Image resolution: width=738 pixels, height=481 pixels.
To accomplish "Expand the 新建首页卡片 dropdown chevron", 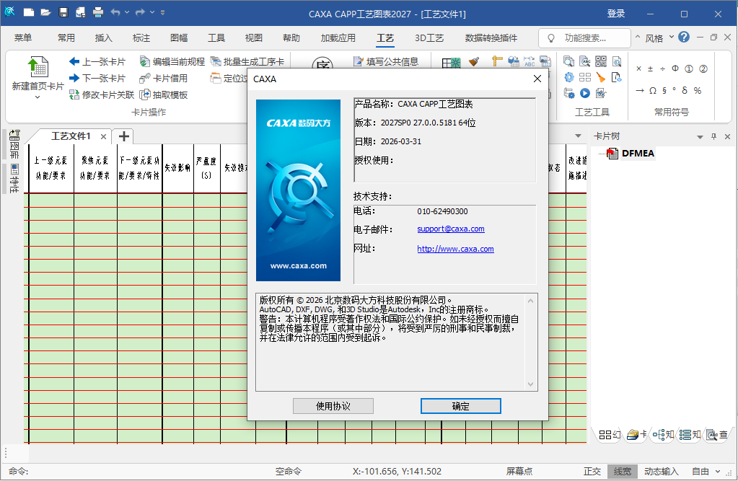I will pyautogui.click(x=38, y=97).
